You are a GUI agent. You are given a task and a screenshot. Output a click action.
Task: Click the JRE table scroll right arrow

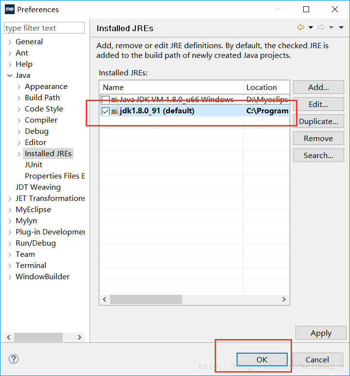click(x=284, y=299)
